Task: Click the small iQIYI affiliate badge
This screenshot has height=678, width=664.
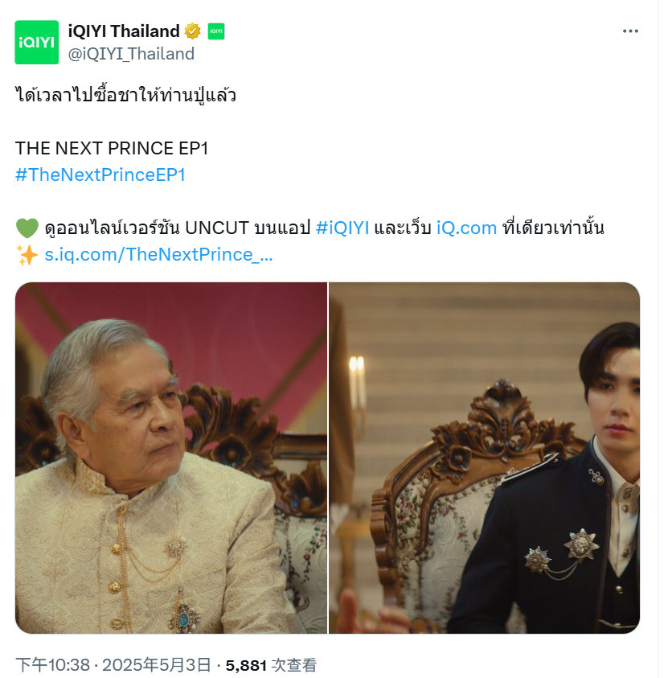Action: pos(216,31)
